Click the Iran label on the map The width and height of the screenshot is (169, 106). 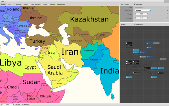click(70, 52)
